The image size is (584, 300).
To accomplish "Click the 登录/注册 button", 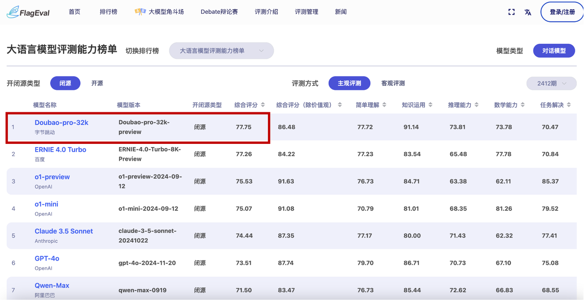I will 562,12.
